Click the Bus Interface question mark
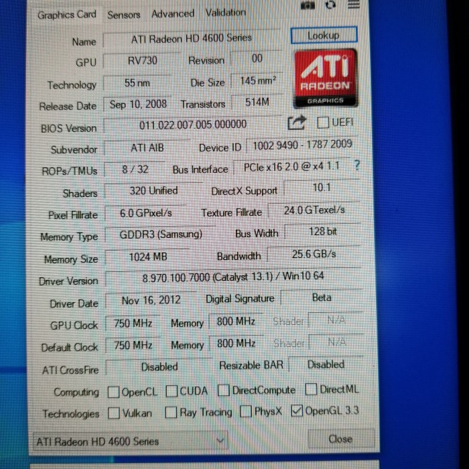469x469 pixels. coord(357,165)
